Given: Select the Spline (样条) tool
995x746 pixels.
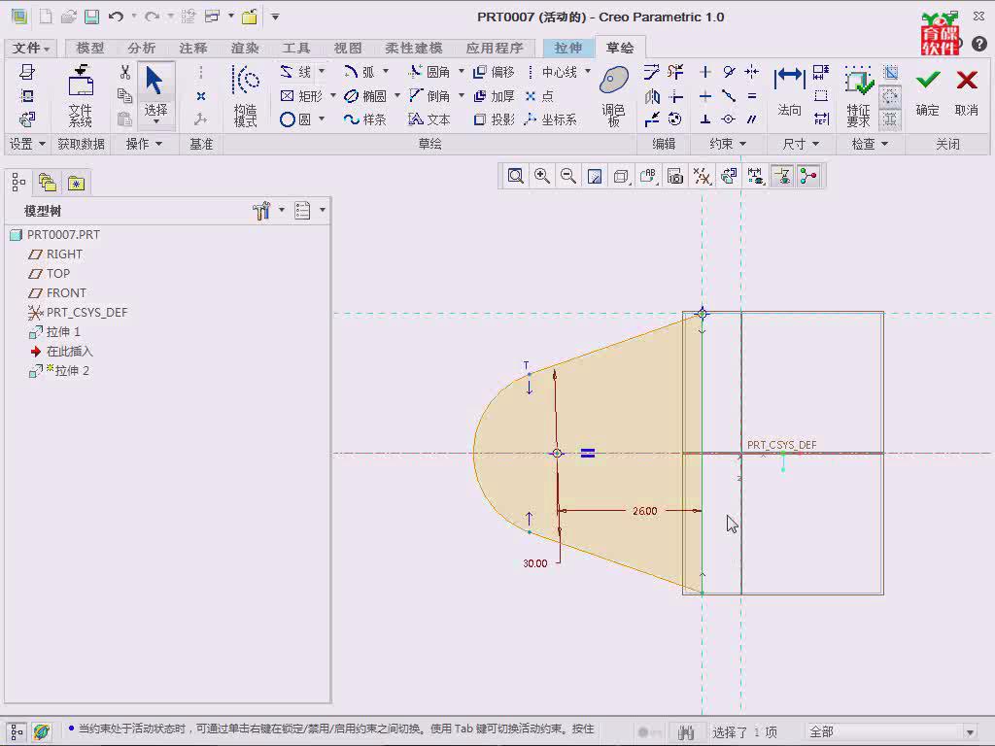Looking at the screenshot, I should pyautogui.click(x=365, y=119).
